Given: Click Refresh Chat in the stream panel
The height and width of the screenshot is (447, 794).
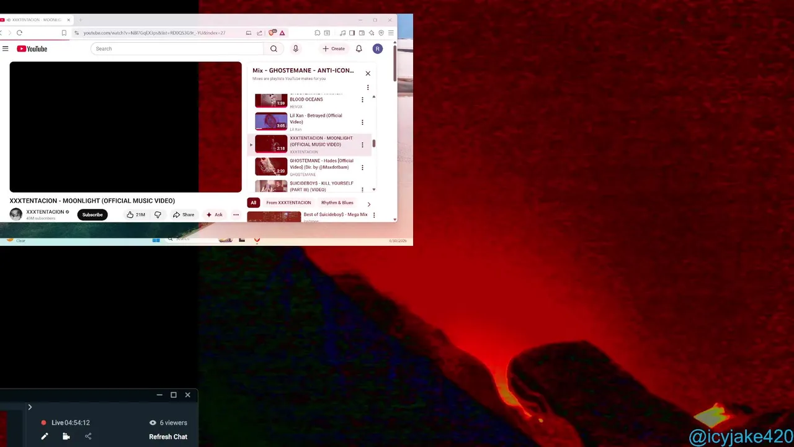Looking at the screenshot, I should coord(168,436).
